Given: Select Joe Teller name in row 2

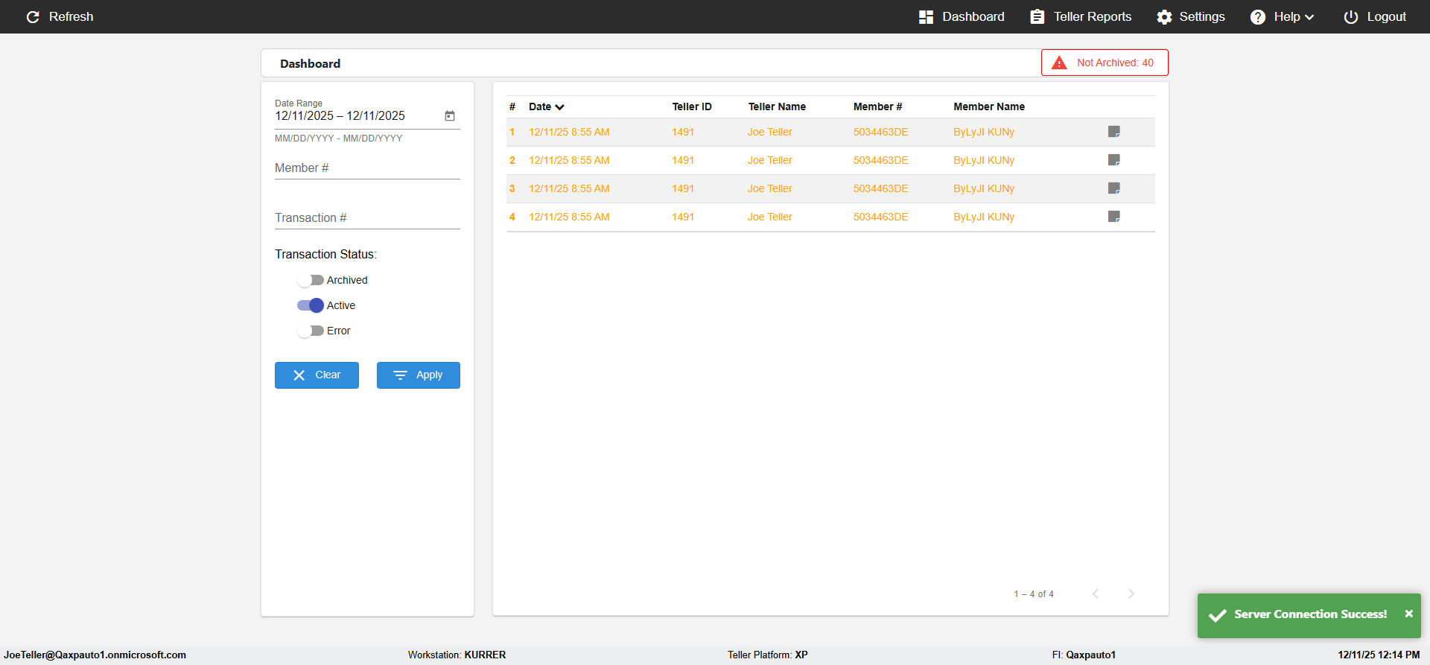Looking at the screenshot, I should pyautogui.click(x=770, y=160).
